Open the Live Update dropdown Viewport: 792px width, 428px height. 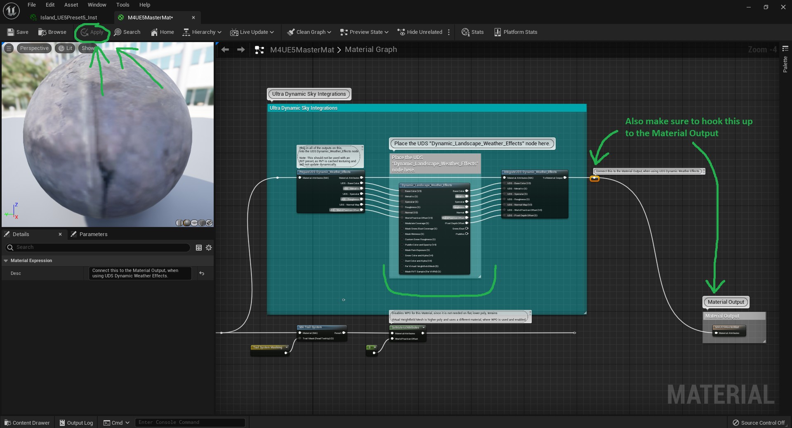click(252, 32)
